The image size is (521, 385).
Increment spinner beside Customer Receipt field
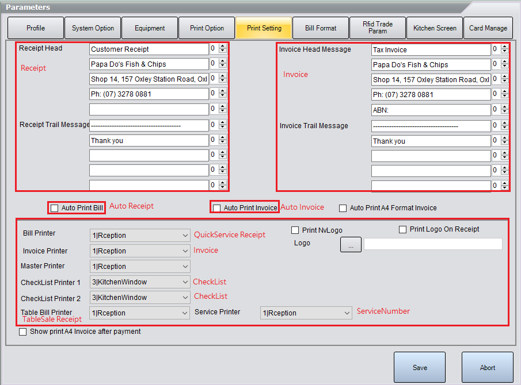(223, 46)
